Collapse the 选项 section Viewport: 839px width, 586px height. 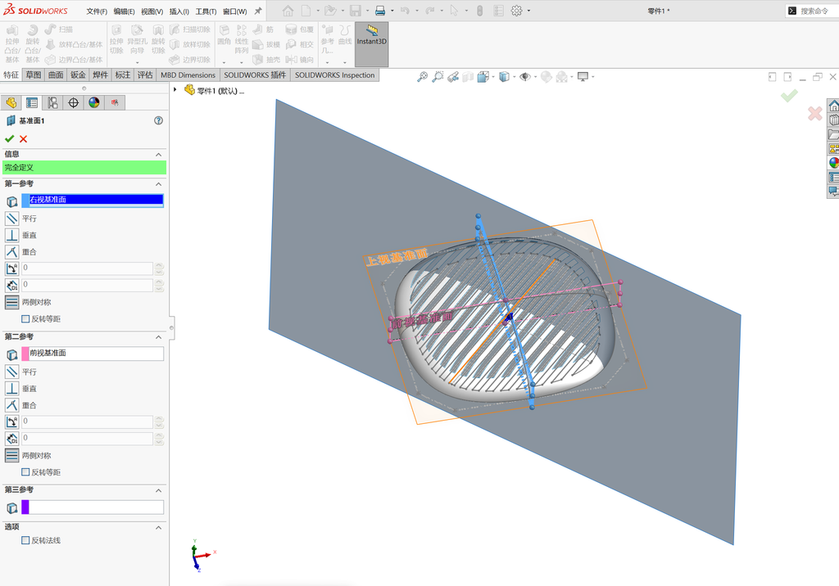[x=158, y=527]
